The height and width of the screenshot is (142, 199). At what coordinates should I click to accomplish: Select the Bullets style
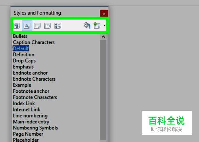tap(20, 36)
